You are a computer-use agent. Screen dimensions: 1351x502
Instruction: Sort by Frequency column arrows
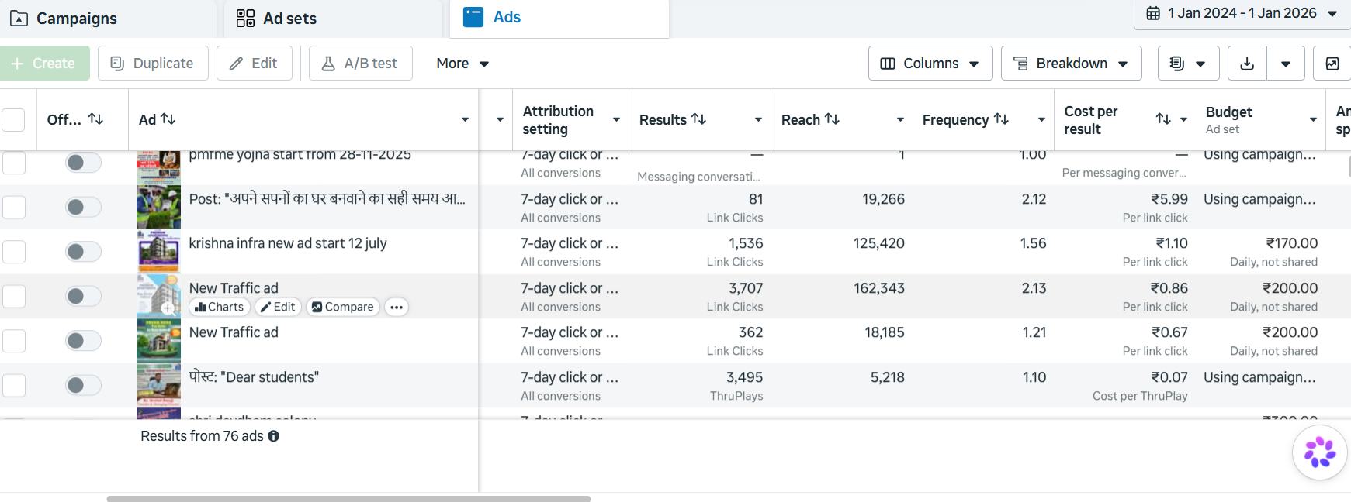point(1002,119)
